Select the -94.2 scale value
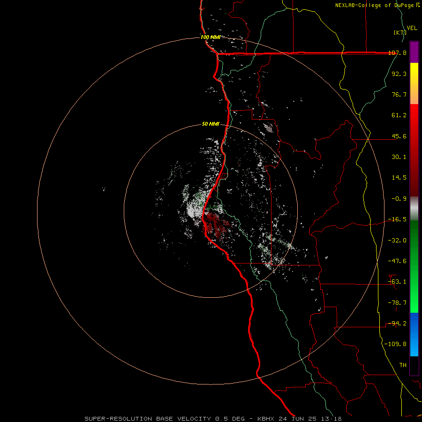 (397, 324)
